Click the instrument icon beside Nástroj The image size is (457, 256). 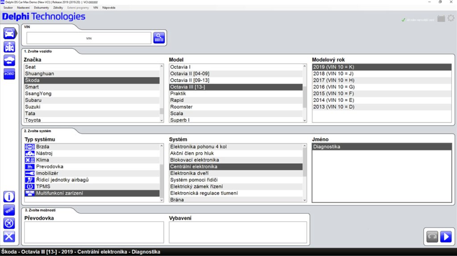click(29, 153)
